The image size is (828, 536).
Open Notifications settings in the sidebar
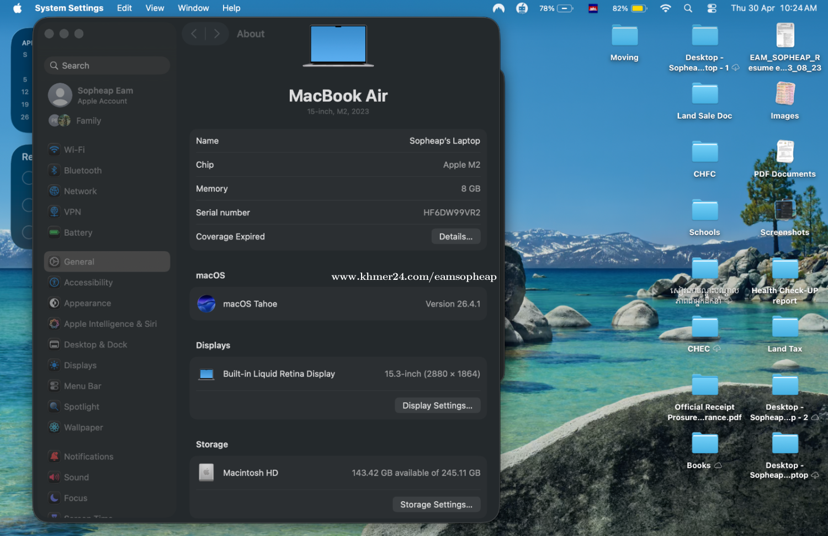coord(107,457)
